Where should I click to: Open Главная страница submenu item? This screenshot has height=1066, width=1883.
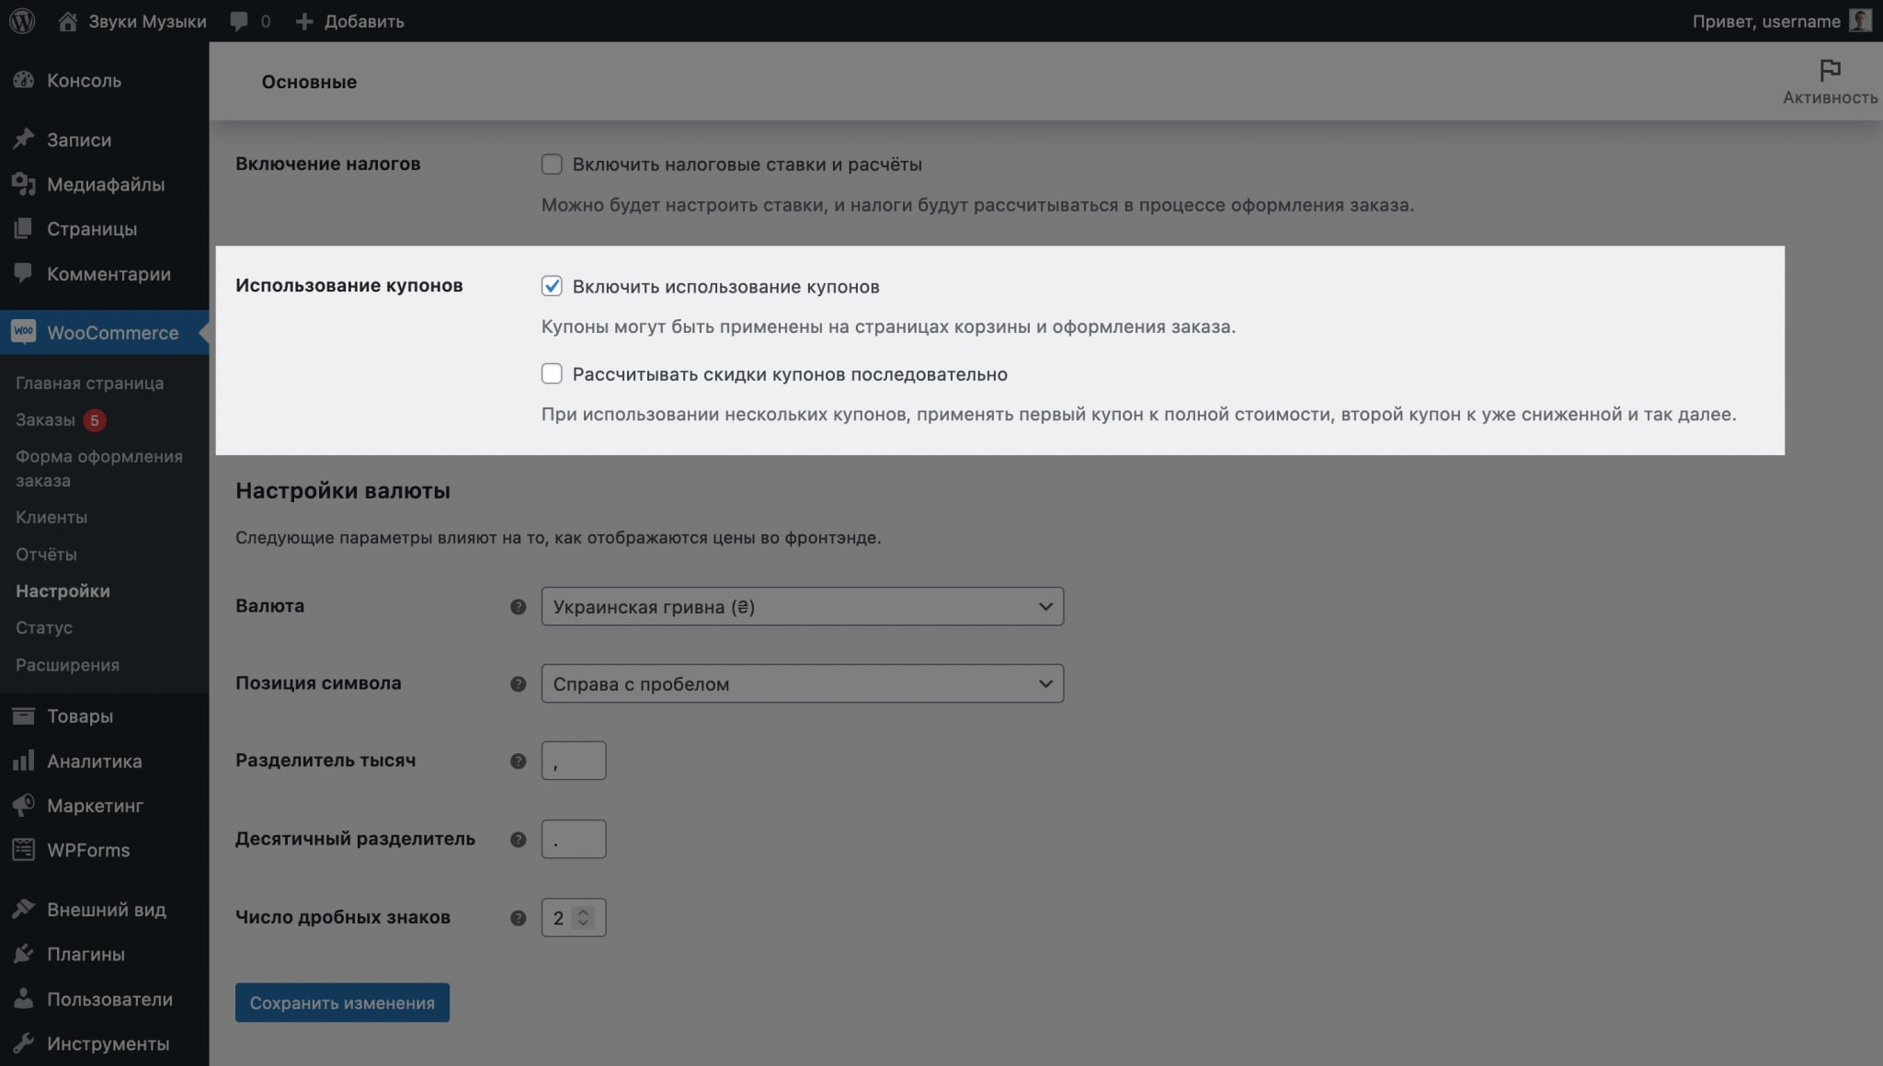tap(89, 383)
